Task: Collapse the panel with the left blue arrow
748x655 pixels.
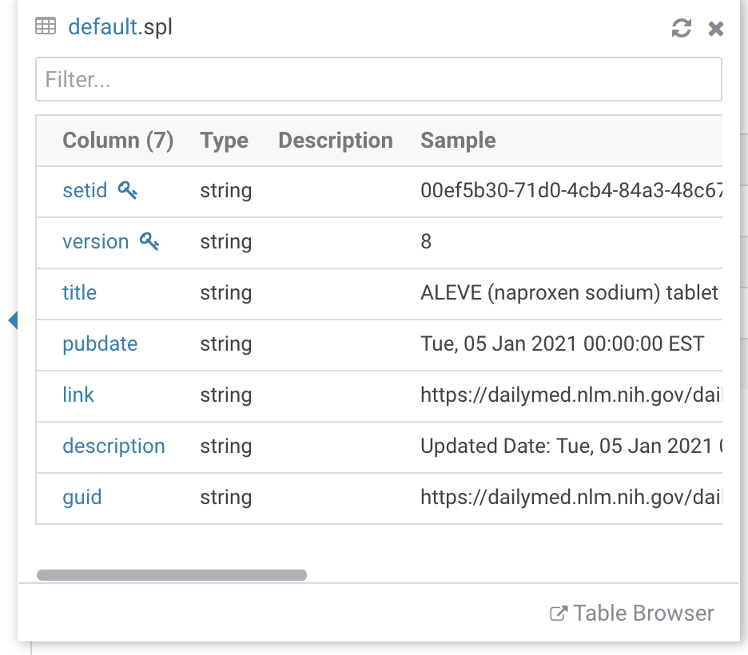Action: tap(11, 320)
